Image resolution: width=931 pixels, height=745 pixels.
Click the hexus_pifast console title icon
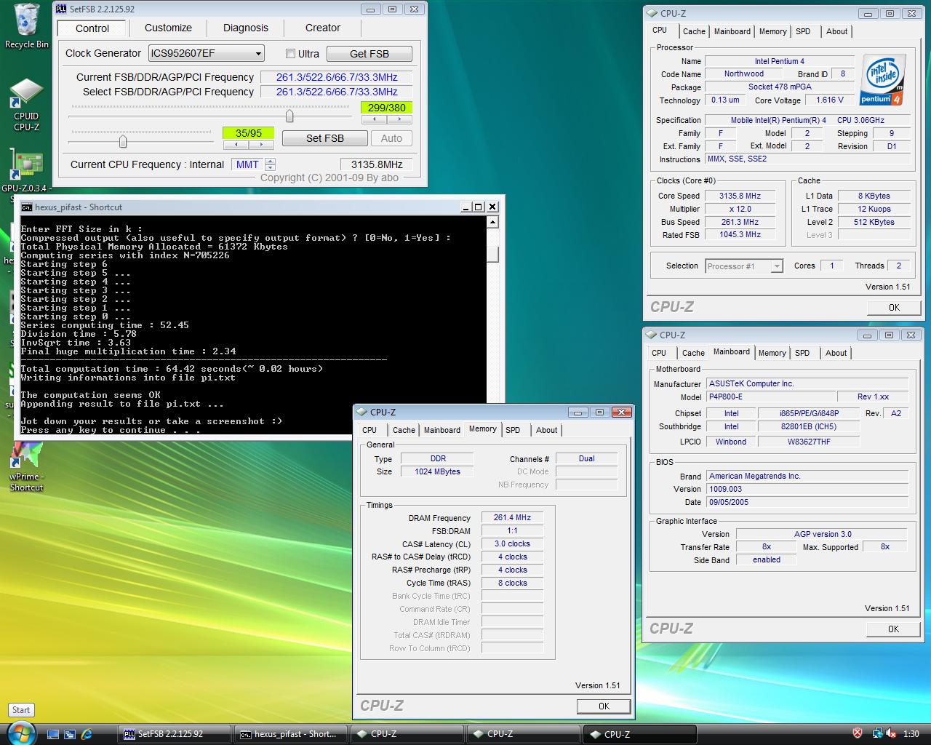[27, 207]
